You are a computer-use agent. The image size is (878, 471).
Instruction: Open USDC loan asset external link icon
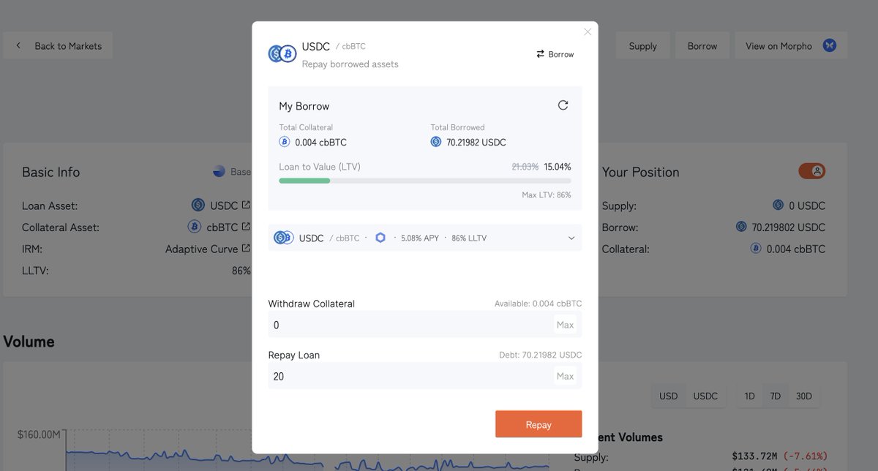[x=246, y=206]
